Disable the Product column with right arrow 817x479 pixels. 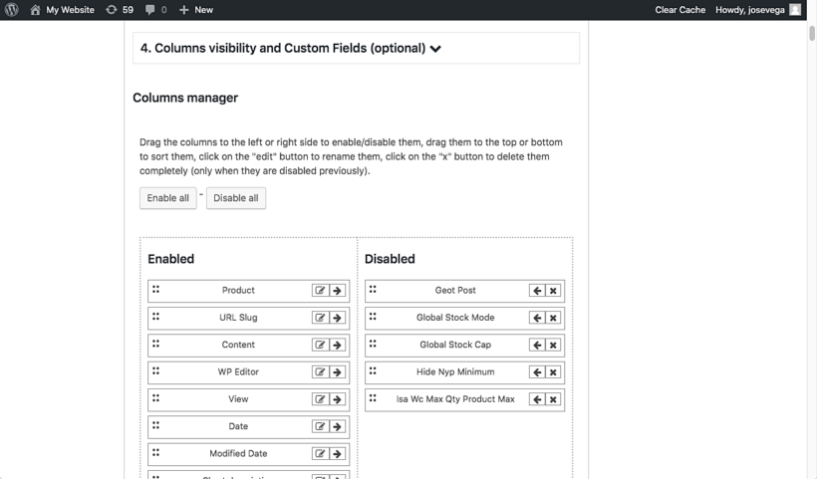pos(337,291)
